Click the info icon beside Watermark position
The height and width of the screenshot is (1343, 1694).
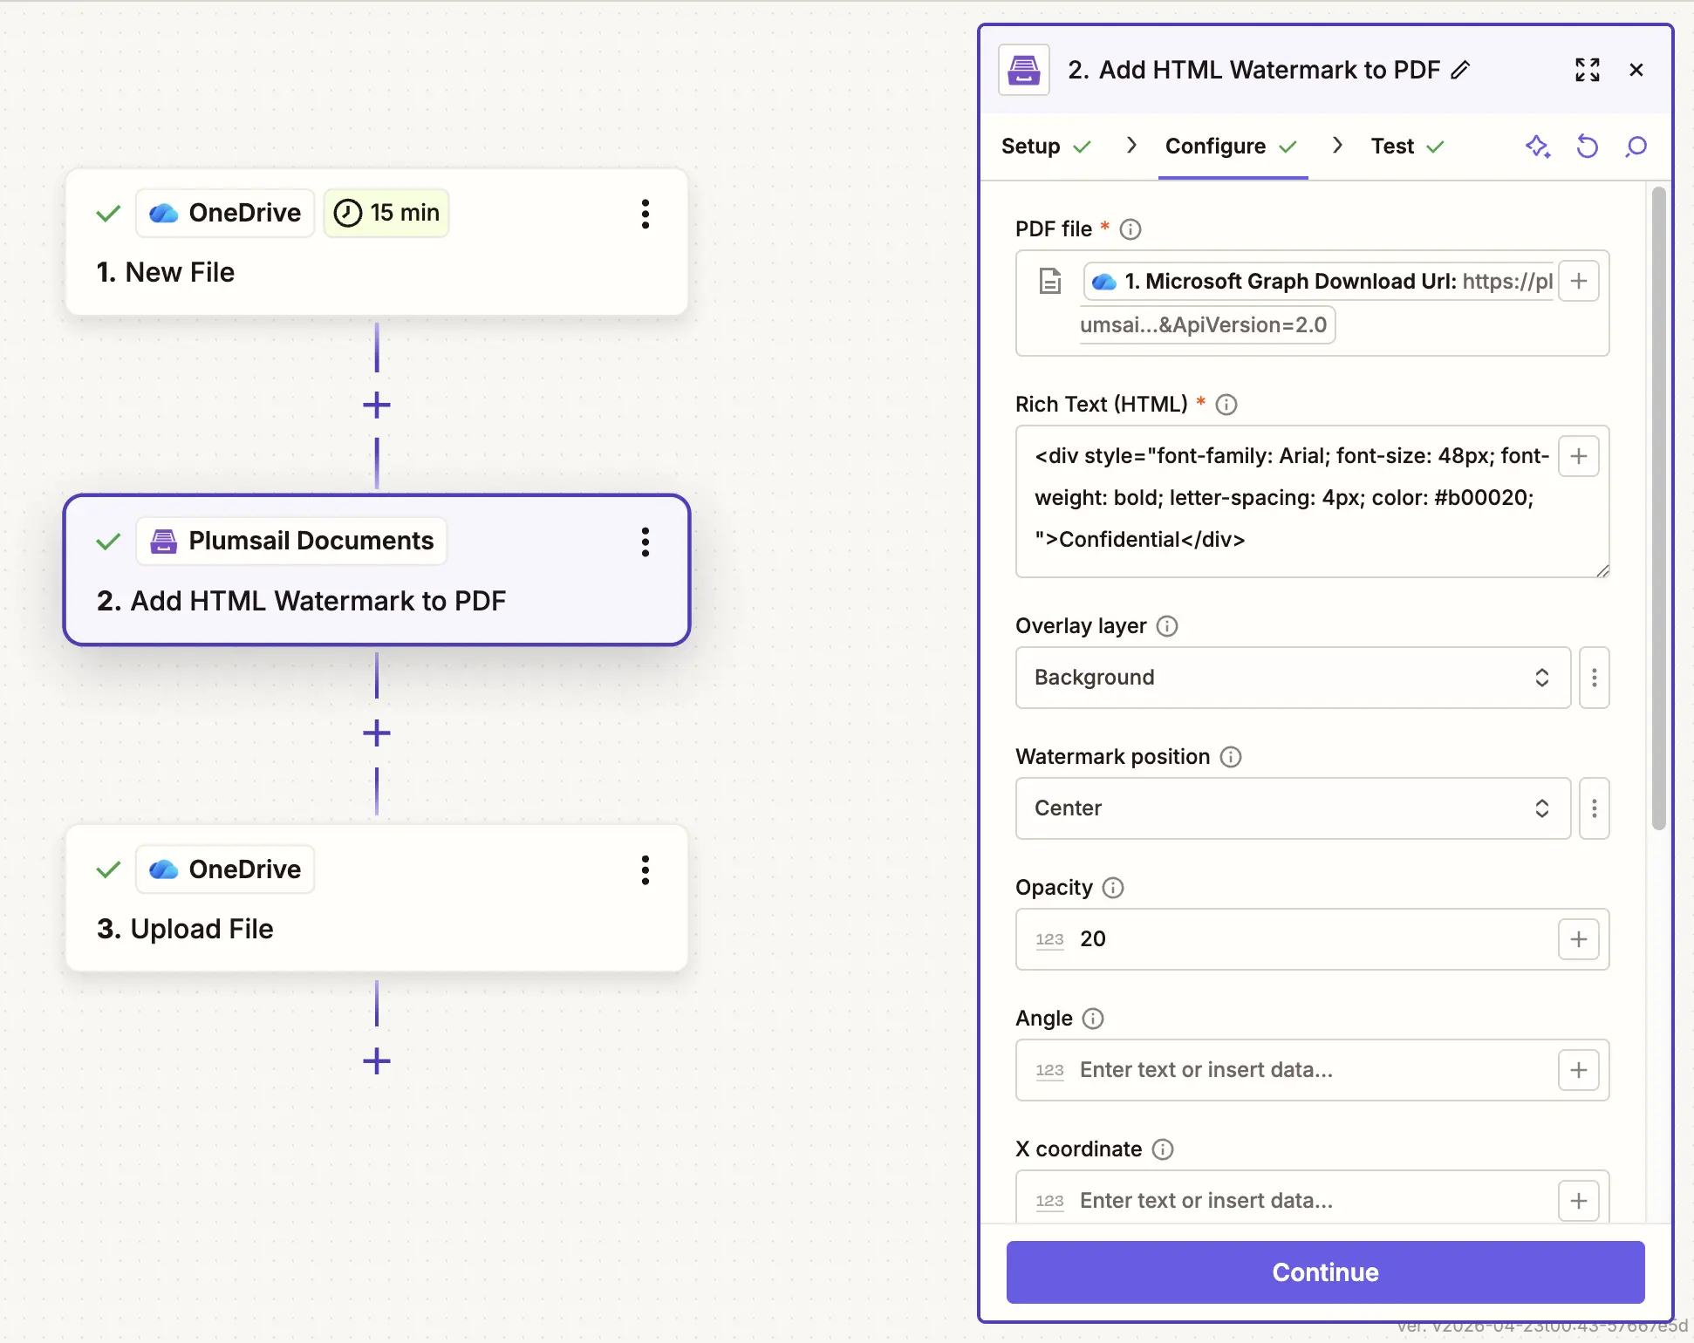click(1230, 757)
